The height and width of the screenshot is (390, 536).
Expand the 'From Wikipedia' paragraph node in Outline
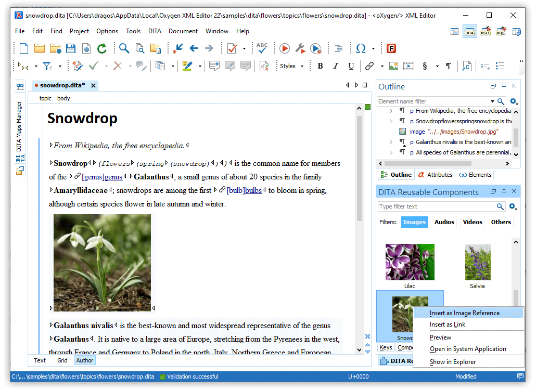coord(391,111)
